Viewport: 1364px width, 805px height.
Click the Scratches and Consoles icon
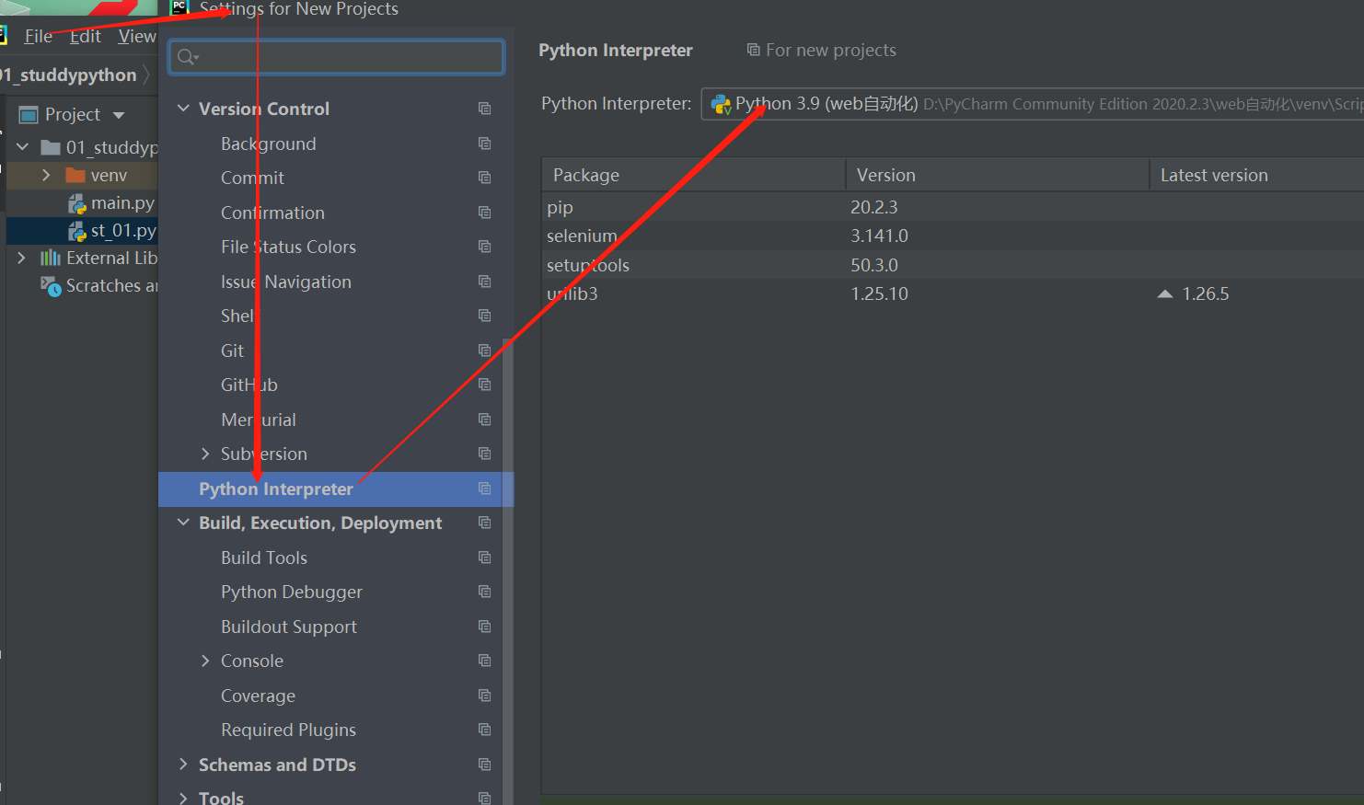[51, 286]
